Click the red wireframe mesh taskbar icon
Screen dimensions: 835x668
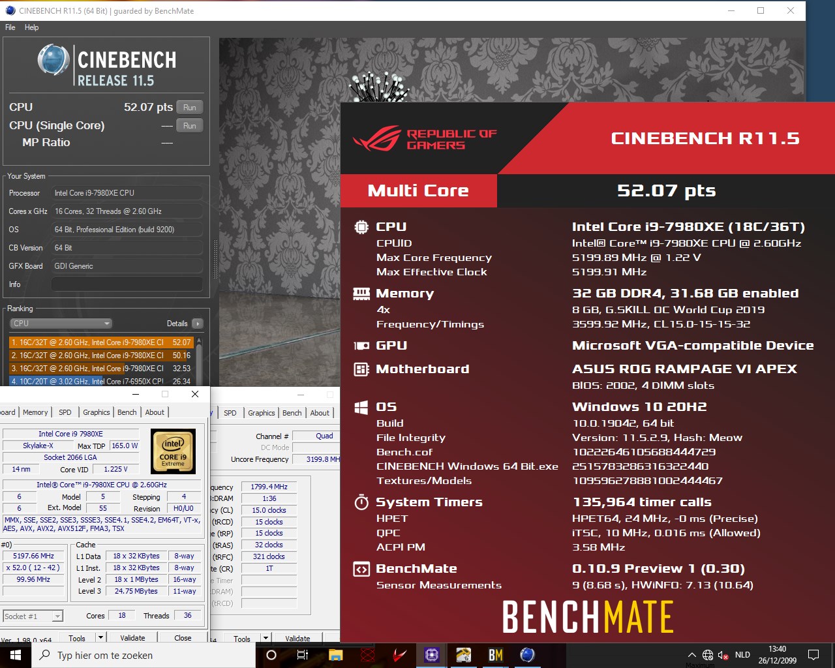pyautogui.click(x=368, y=655)
